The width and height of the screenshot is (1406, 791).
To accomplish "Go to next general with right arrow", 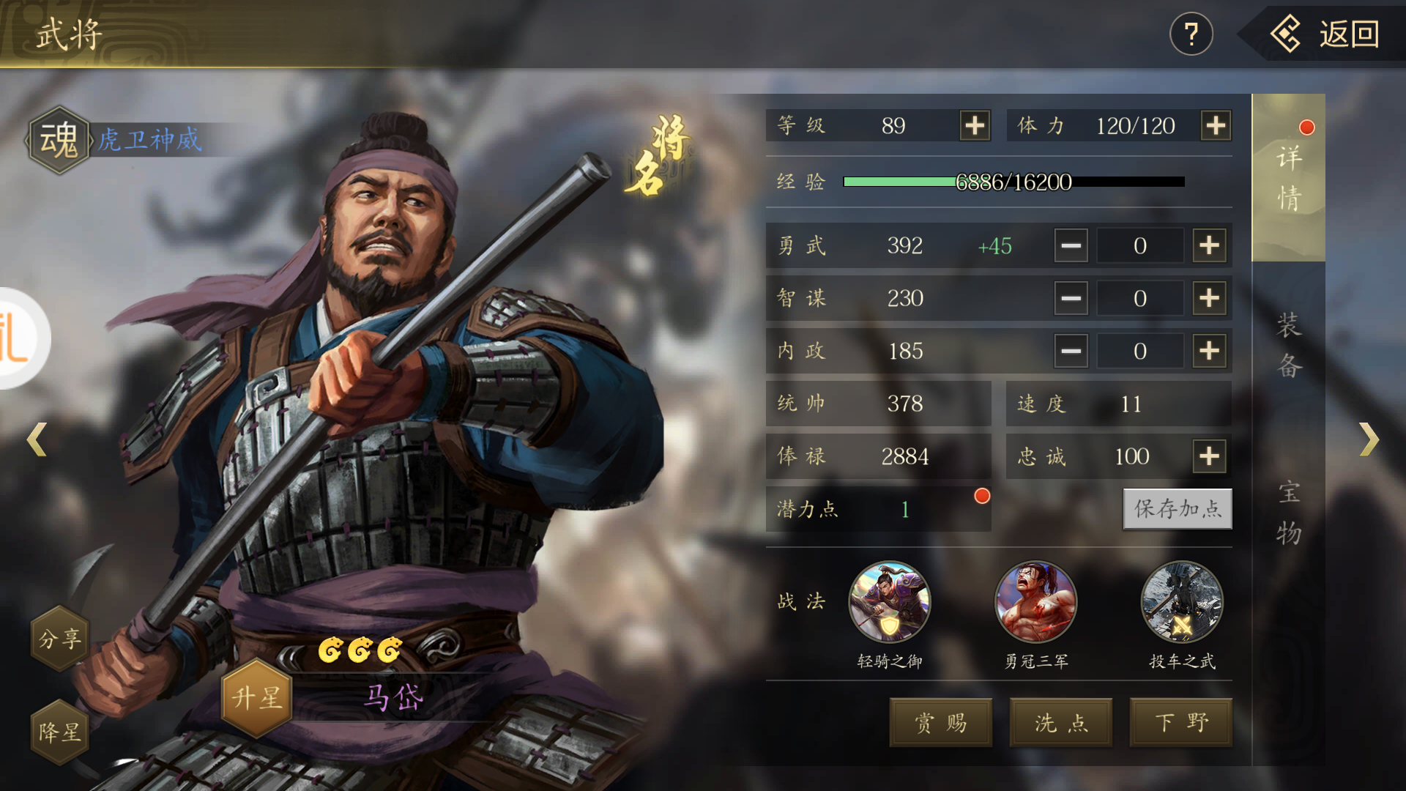I will (x=1369, y=439).
